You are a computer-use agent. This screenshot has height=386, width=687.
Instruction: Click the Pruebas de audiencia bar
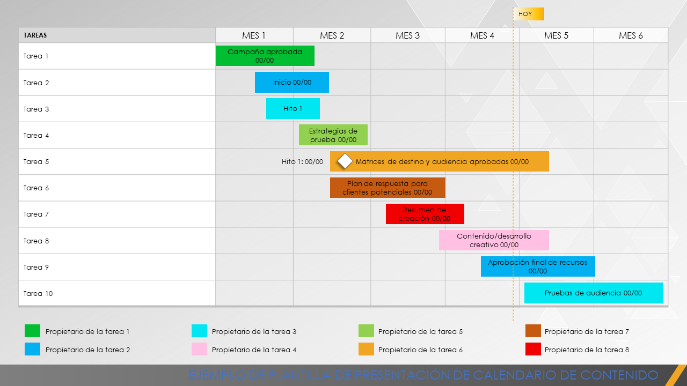(594, 293)
